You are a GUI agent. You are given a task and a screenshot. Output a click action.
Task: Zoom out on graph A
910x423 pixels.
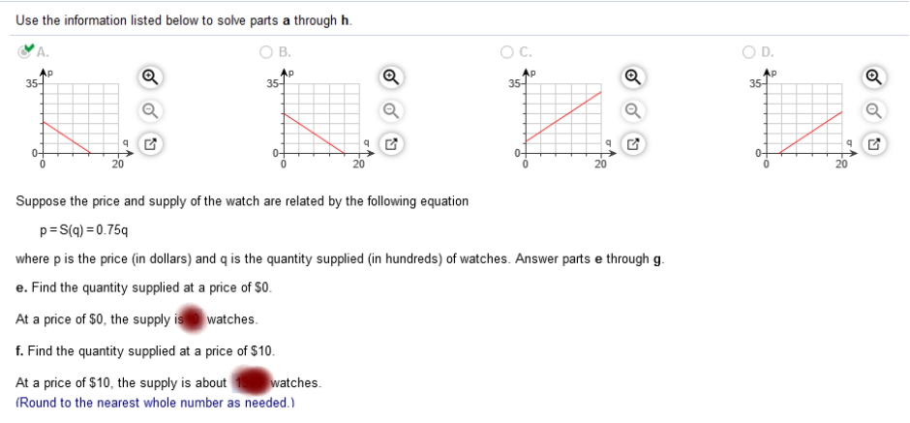[149, 110]
